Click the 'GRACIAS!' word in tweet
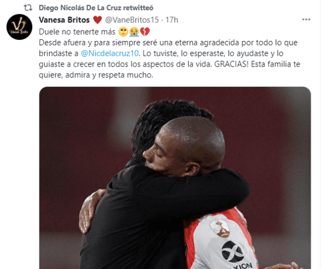This screenshot has width=327, height=269. 232,64
